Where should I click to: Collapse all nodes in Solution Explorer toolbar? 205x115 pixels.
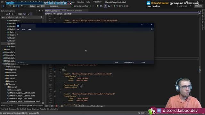(19, 14)
